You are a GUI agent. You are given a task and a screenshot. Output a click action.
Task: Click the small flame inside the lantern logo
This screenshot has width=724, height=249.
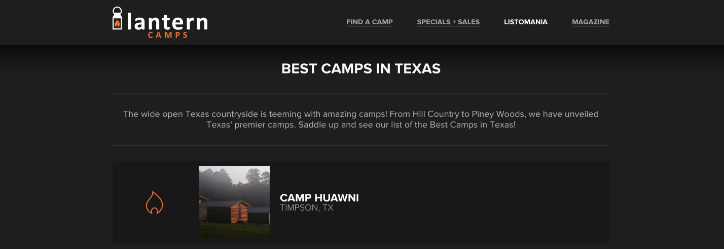coord(118,23)
